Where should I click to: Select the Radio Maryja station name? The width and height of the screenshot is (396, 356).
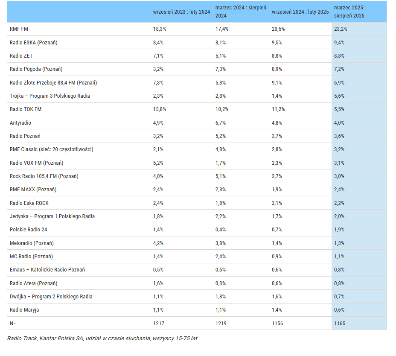click(x=24, y=310)
